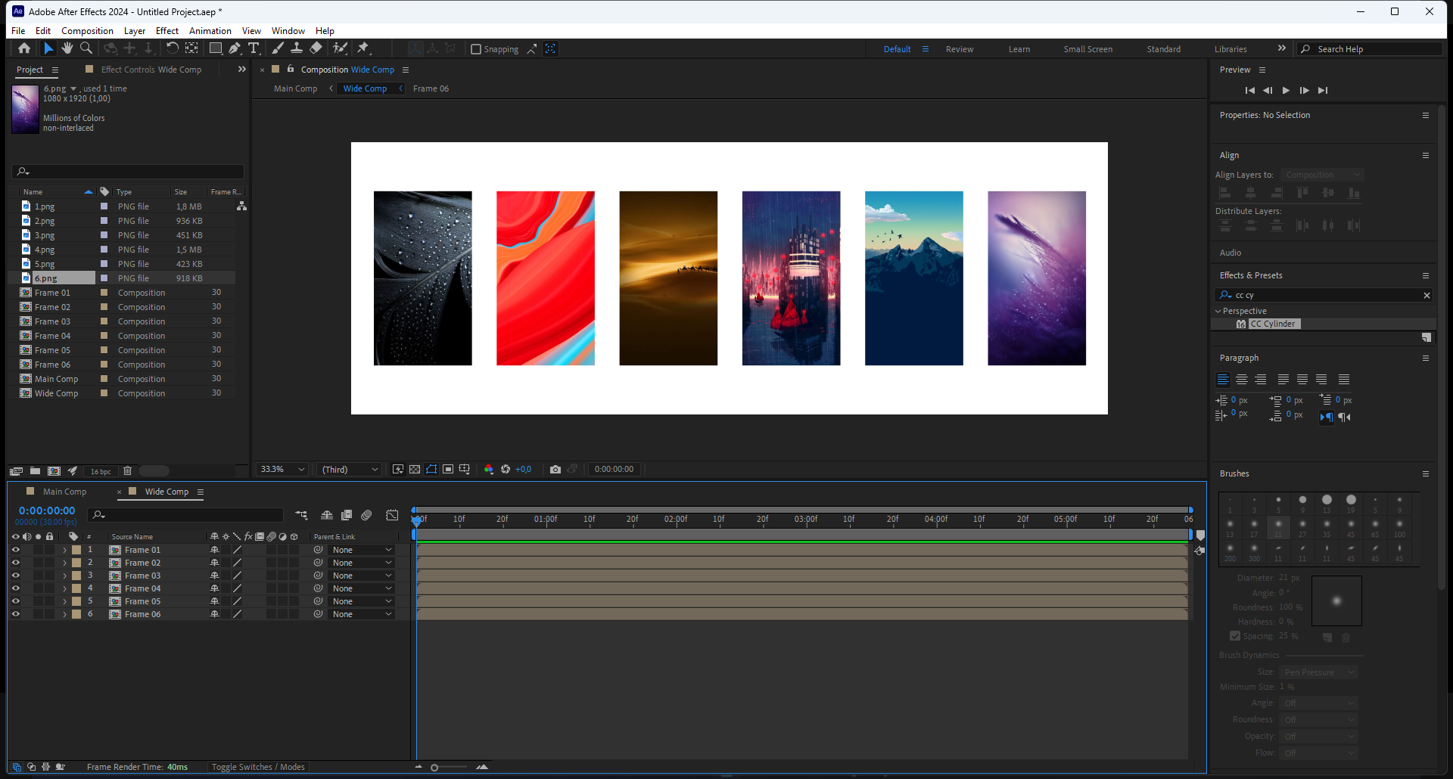Screen dimensions: 1453x779
Task: Switch to the Review workspace
Action: tap(959, 49)
